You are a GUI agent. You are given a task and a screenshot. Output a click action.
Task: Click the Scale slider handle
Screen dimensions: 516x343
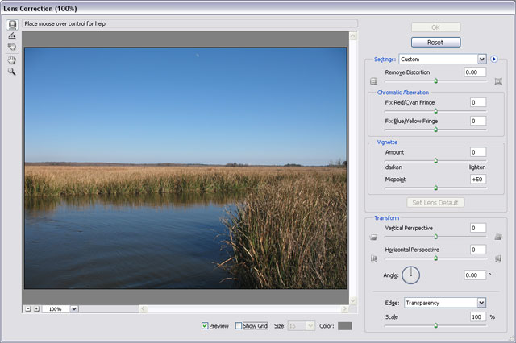(x=435, y=325)
